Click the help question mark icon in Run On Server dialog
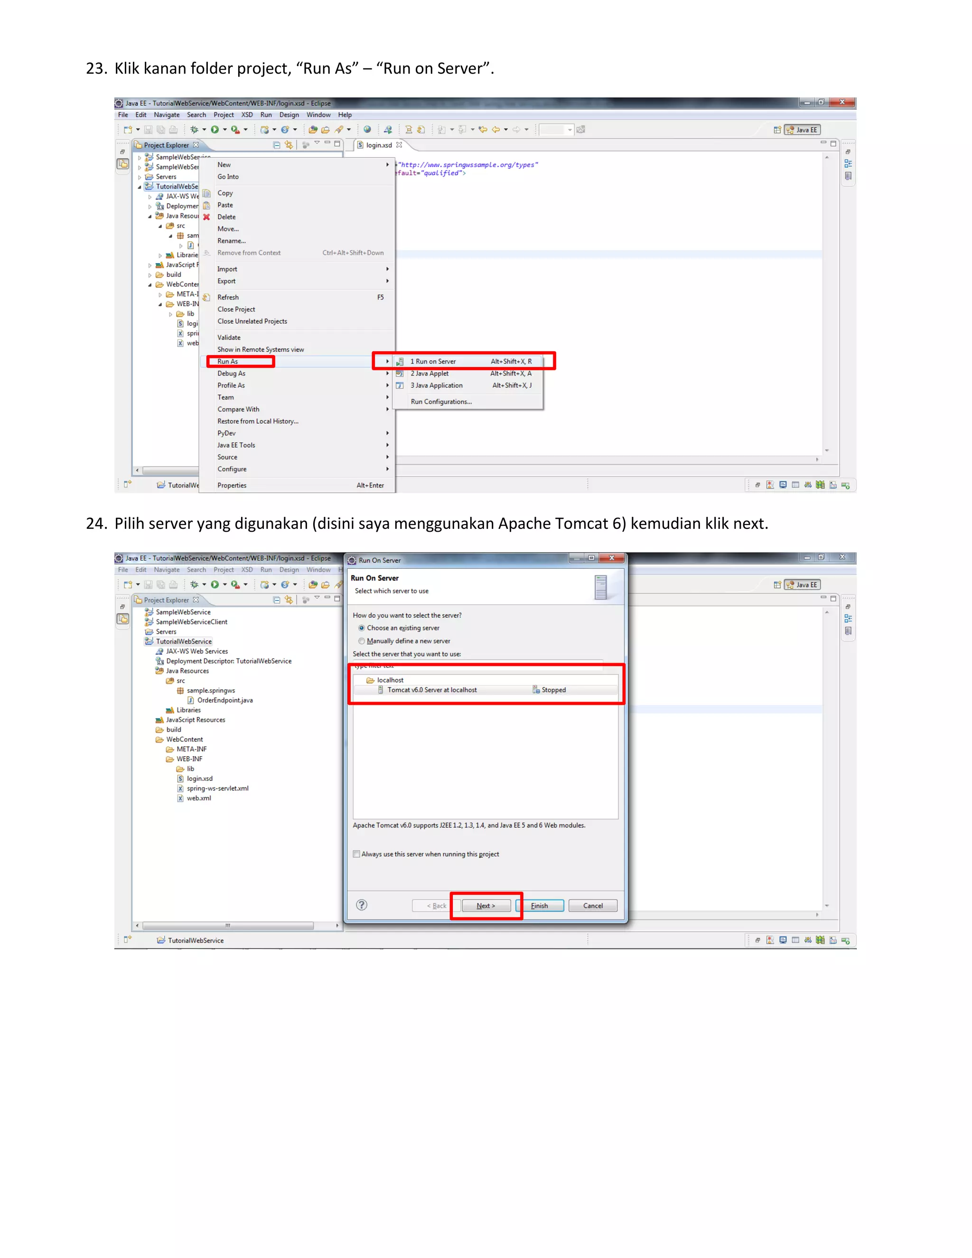This screenshot has width=972, height=1258. [x=362, y=905]
